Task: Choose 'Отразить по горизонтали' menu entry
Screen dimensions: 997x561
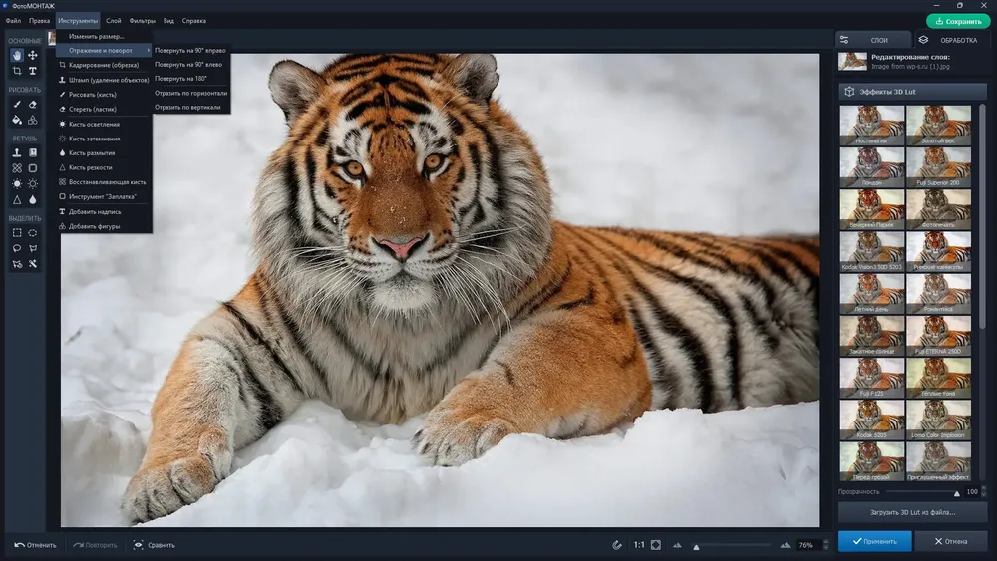Action: click(x=190, y=93)
